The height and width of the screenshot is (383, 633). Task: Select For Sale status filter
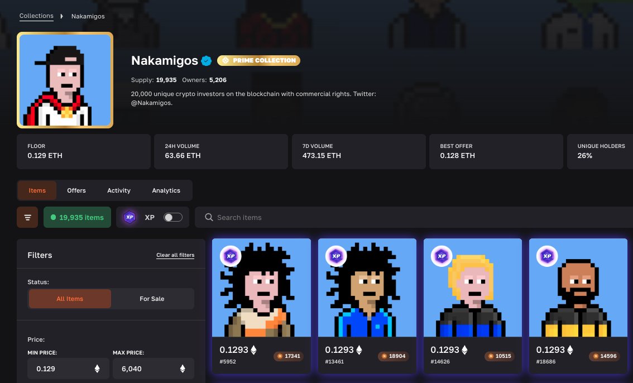152,299
